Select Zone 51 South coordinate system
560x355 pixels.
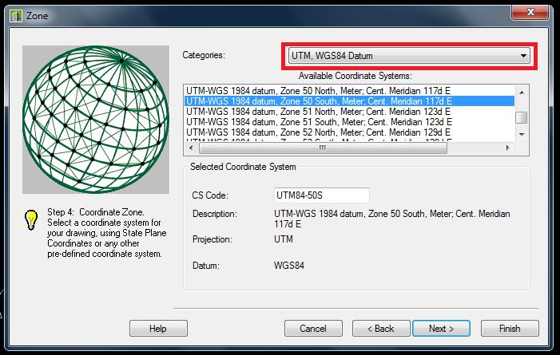(350, 122)
